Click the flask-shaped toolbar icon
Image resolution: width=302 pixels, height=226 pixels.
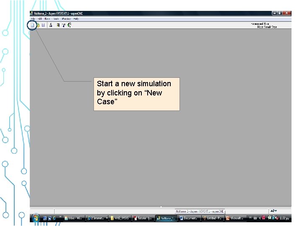(51, 25)
